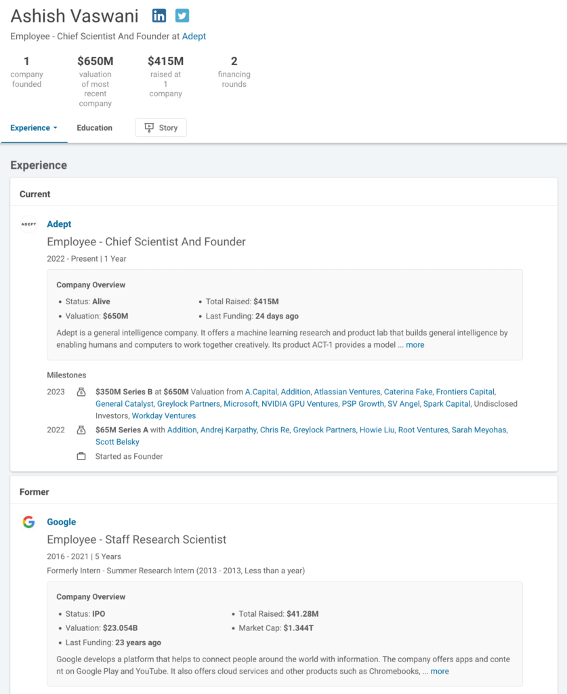
Task: Open the Adept link in header subtitle
Action: pos(194,37)
